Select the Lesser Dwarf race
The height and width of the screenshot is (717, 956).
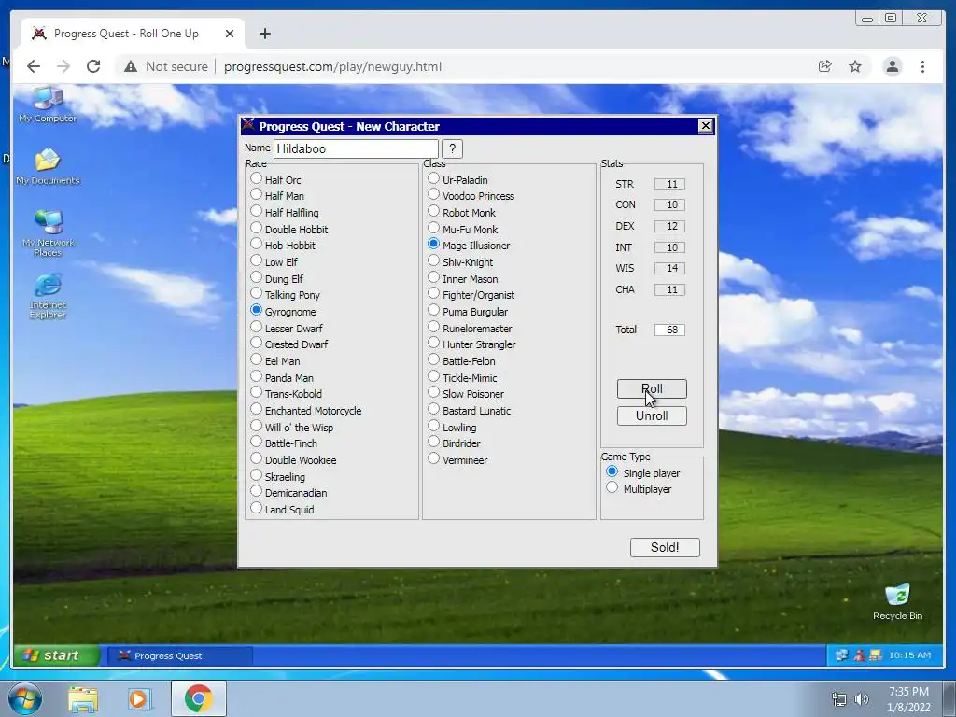tap(256, 327)
